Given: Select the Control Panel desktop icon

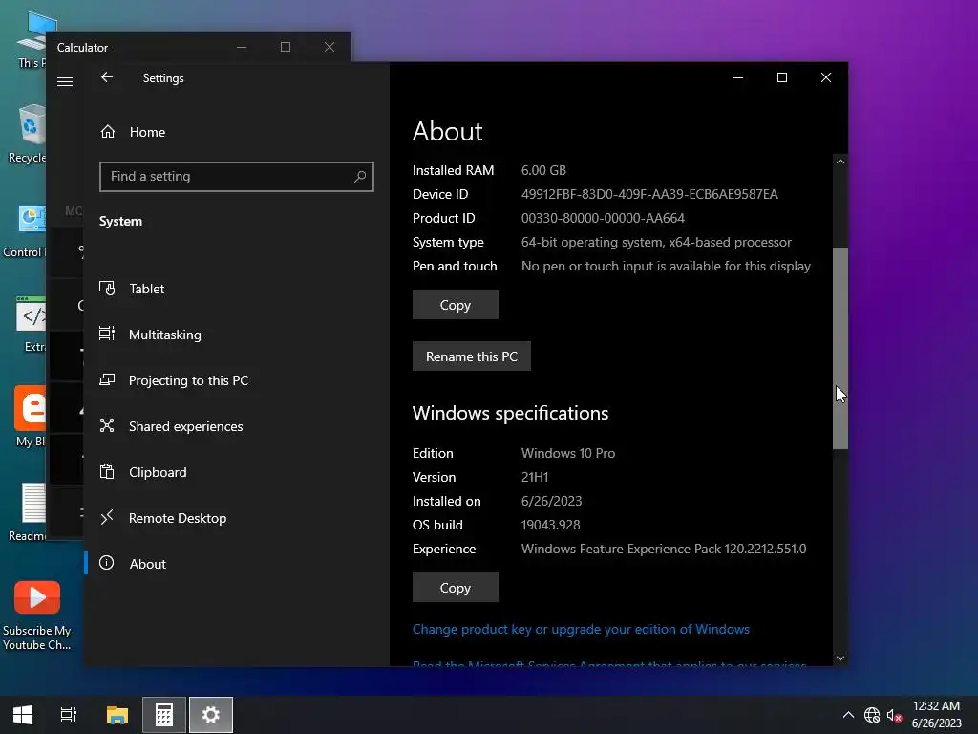Looking at the screenshot, I should pyautogui.click(x=25, y=231).
